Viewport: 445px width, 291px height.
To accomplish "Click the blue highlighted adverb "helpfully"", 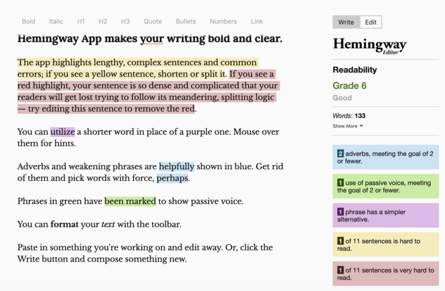I will pyautogui.click(x=177, y=166).
